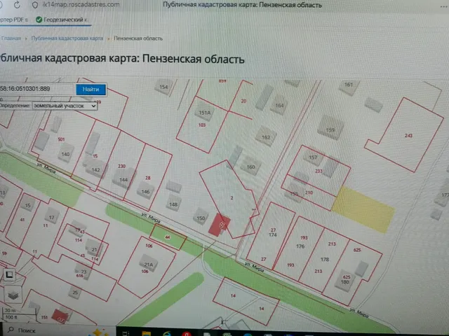Click building '146' on the map
The image size is (449, 336).
(145, 192)
